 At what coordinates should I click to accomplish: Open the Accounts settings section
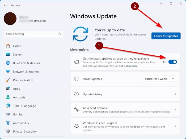[19, 97]
